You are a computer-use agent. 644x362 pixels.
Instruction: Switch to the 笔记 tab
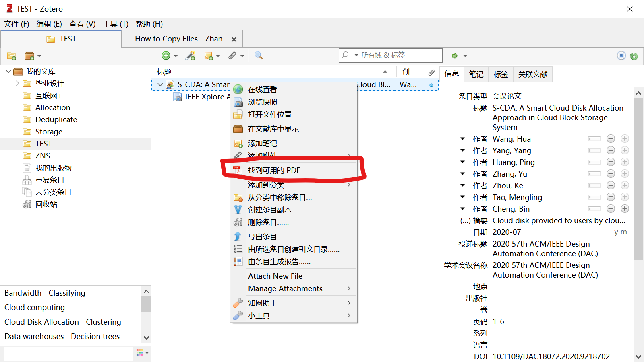click(x=476, y=74)
